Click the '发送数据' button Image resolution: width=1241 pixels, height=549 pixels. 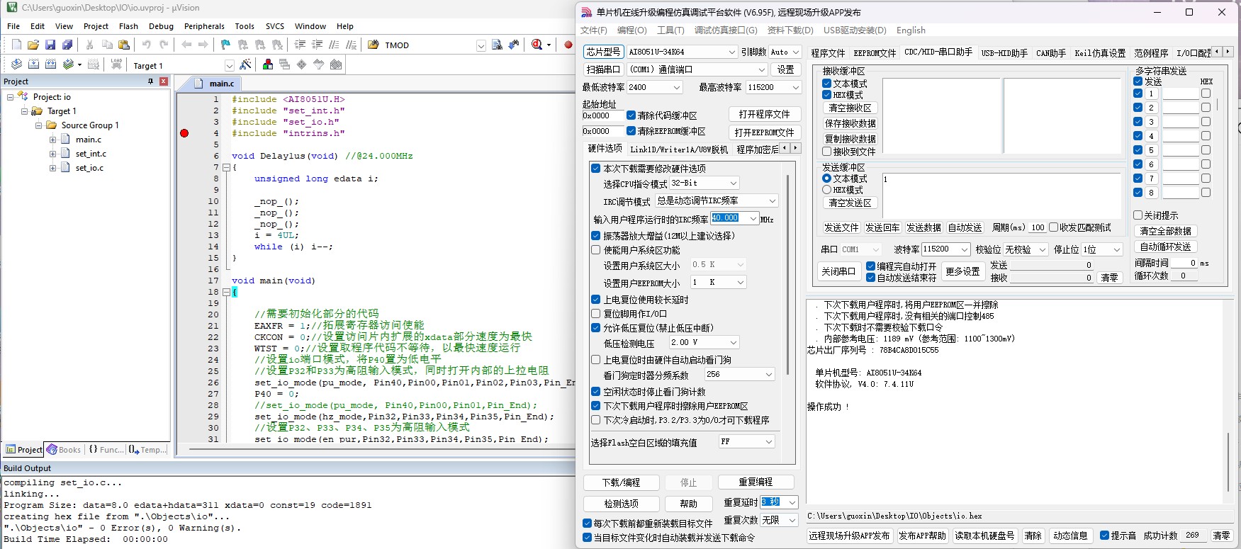923,227
